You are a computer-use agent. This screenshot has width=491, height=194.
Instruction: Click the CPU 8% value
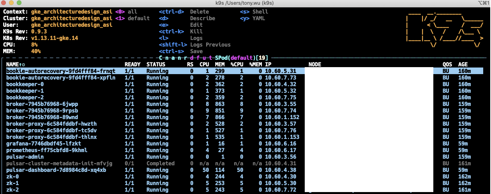tap(34, 45)
